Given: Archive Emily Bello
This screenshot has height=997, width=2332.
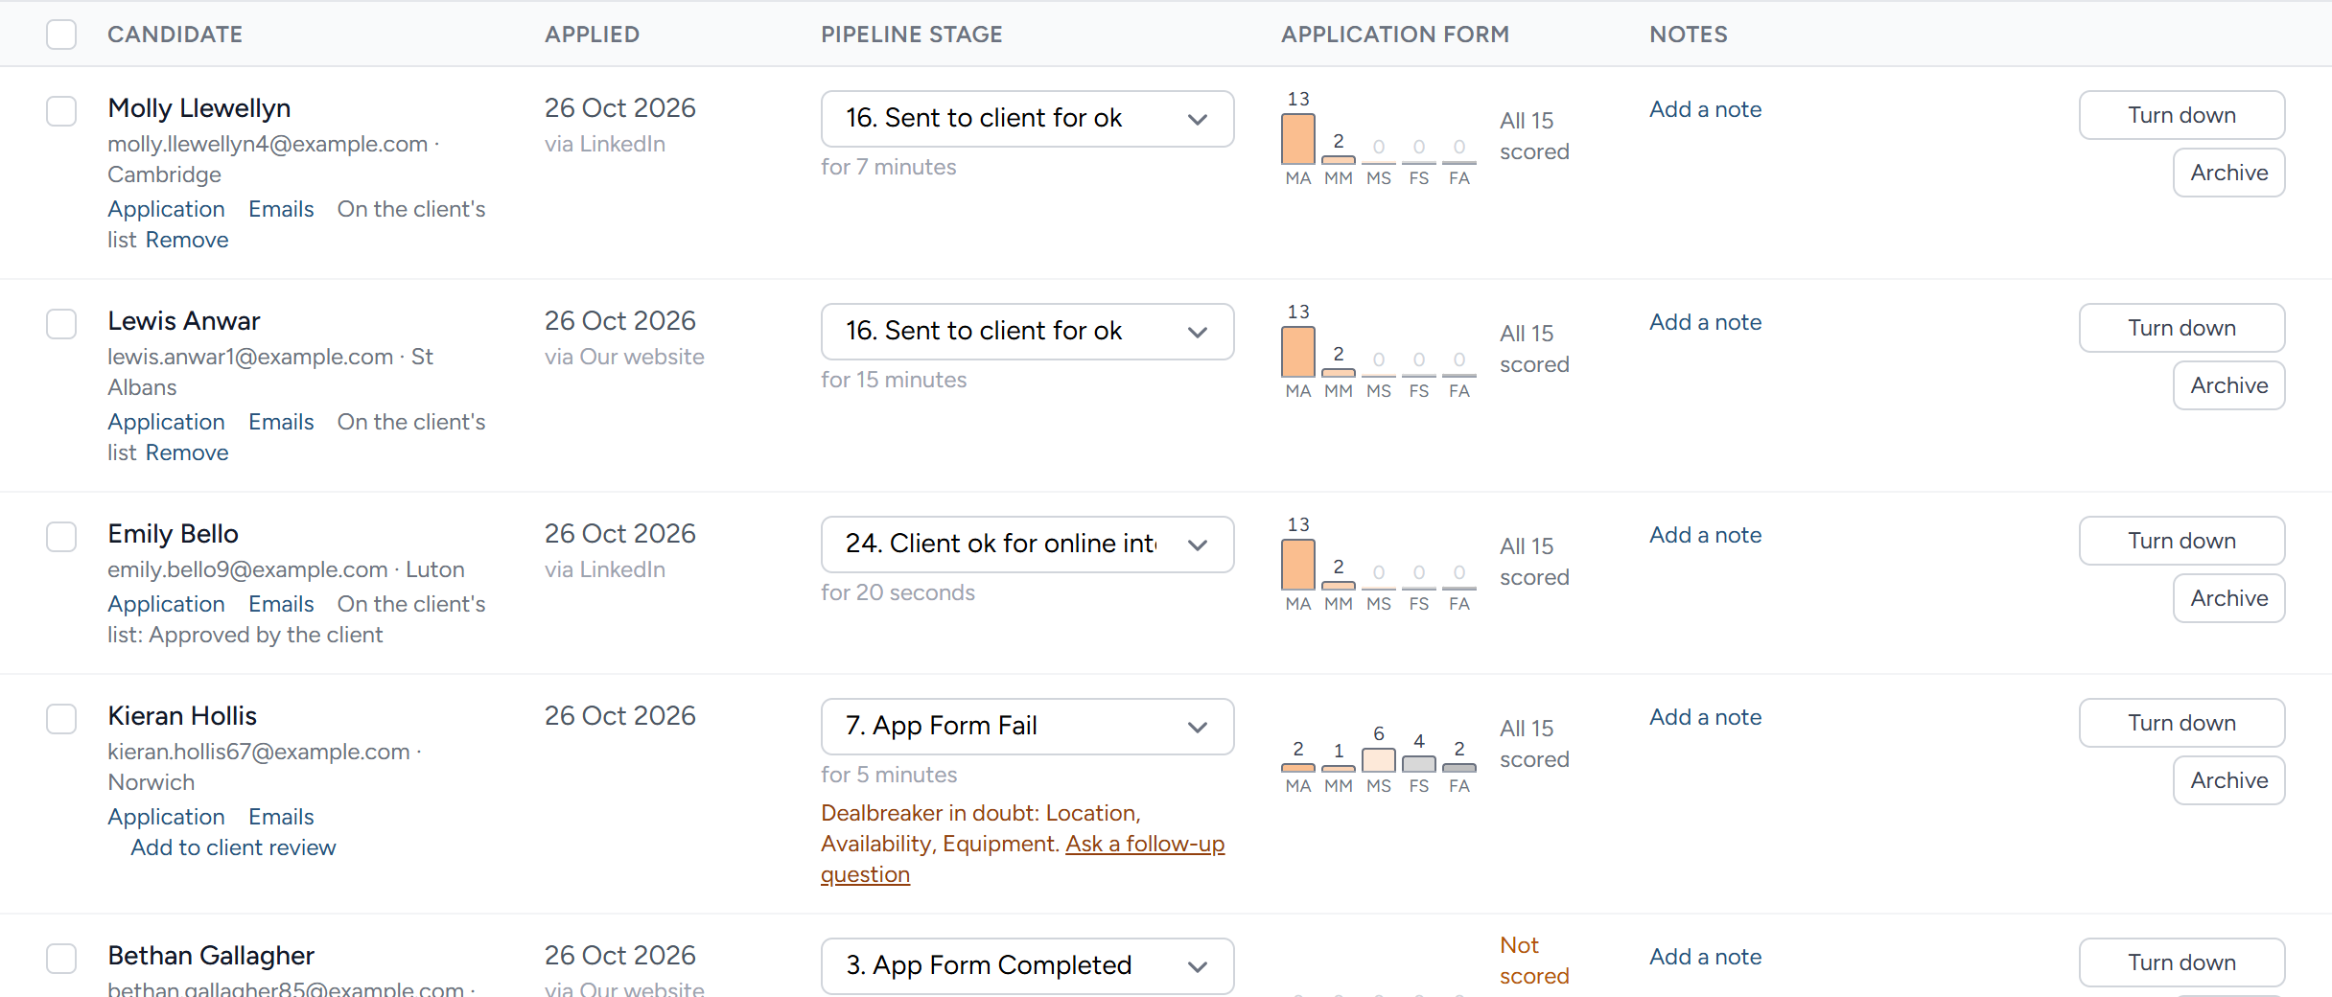Looking at the screenshot, I should 2228,598.
